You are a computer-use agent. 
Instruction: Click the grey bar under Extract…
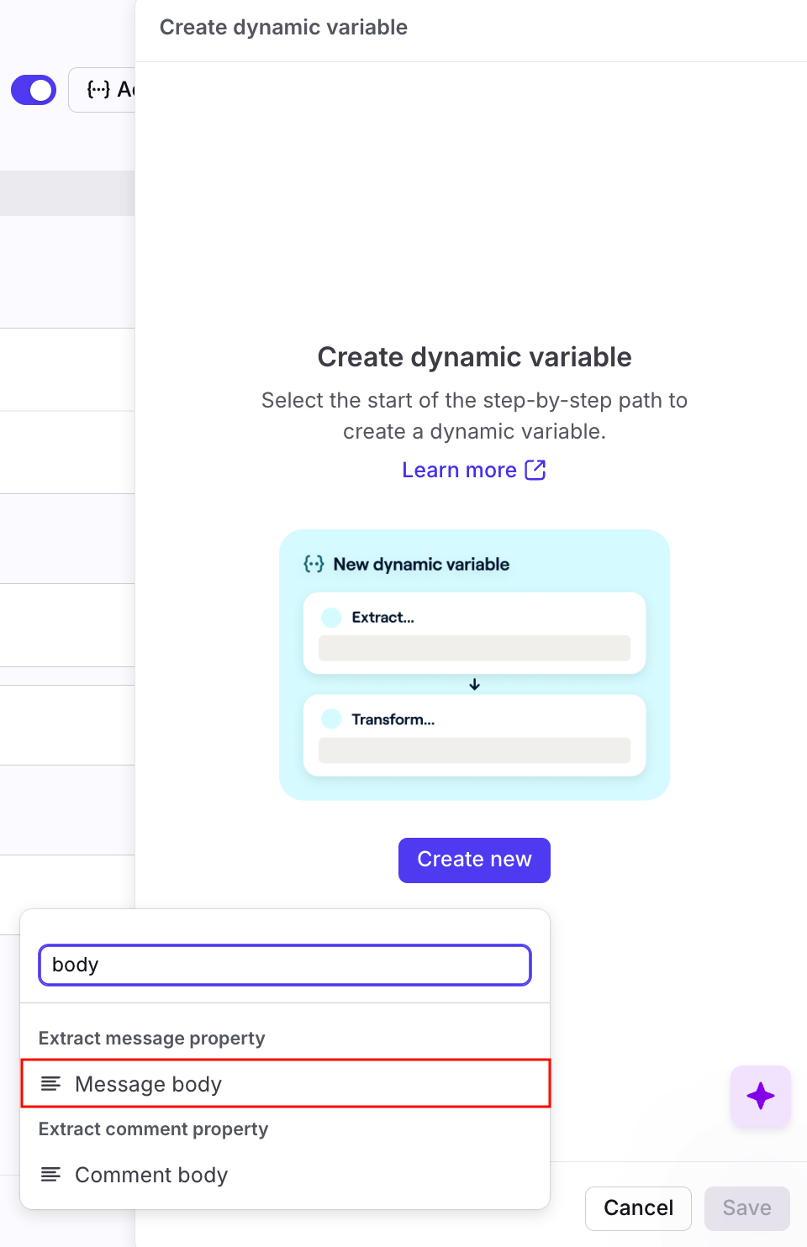pos(474,648)
